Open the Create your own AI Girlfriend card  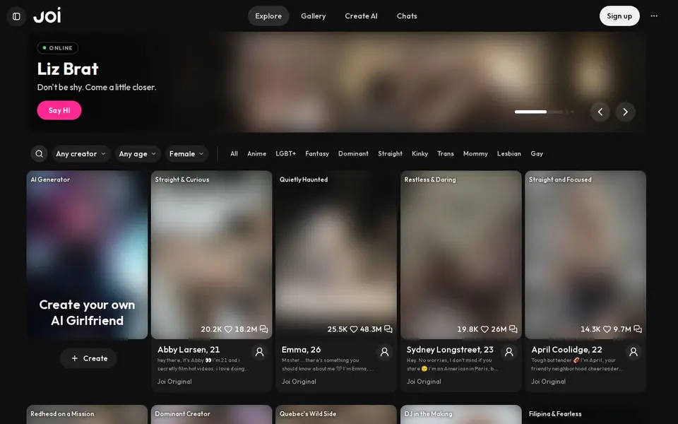coord(87,255)
